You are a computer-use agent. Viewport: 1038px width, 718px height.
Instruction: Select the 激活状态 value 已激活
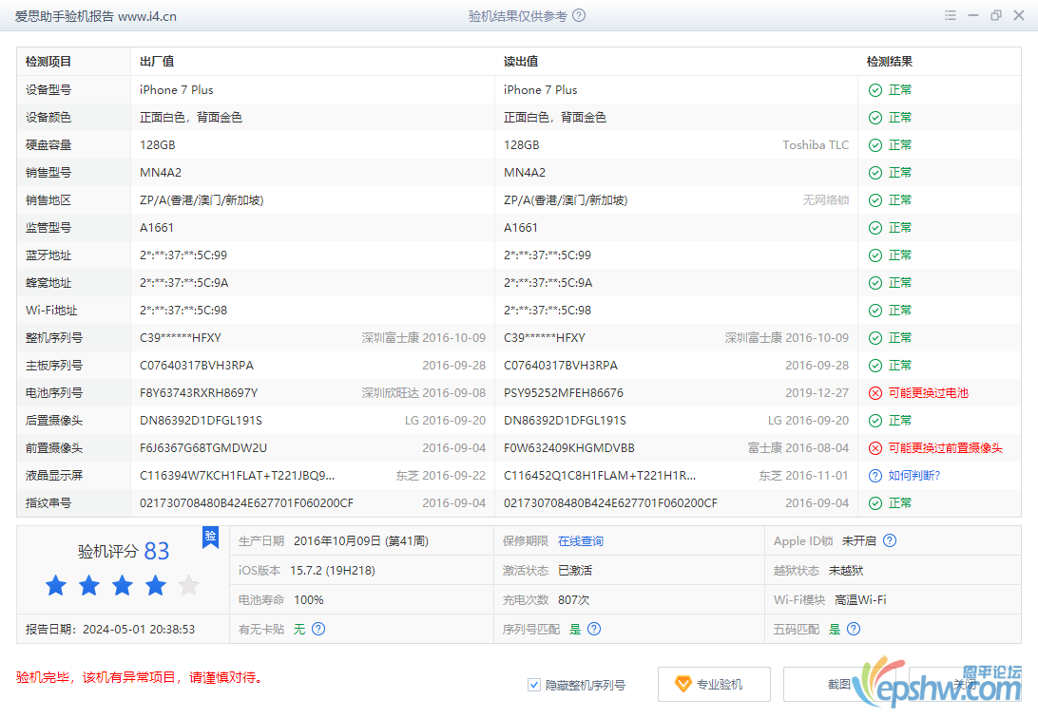pyautogui.click(x=575, y=571)
